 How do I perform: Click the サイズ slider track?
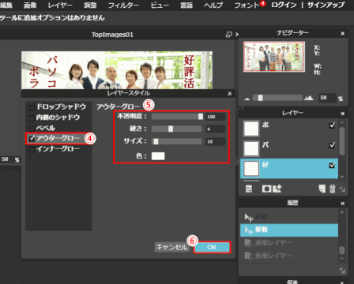(x=176, y=141)
